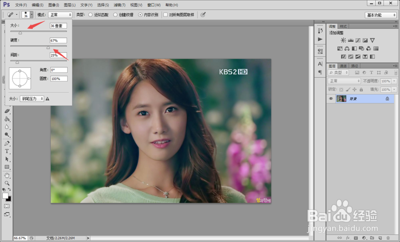Toggle lock transparent pixels icon
This screenshot has height=242, width=400.
coord(341,89)
